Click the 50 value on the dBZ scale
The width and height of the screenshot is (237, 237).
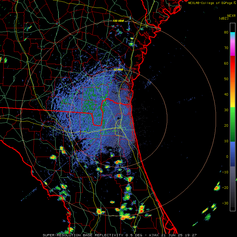(x=226, y=79)
